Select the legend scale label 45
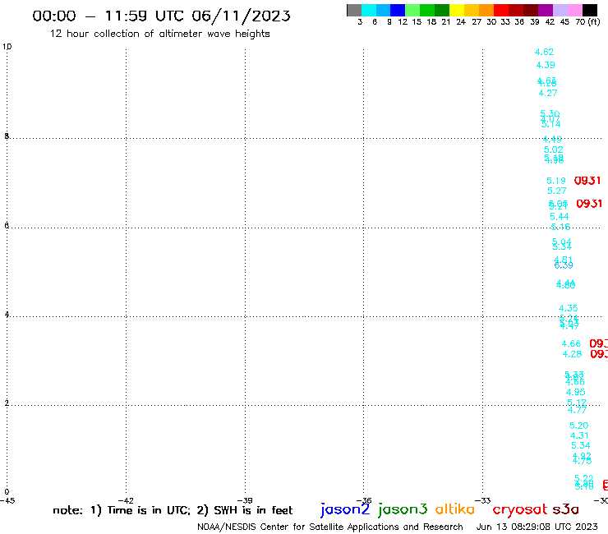Screen dimensions: 608x534 pyautogui.click(x=564, y=22)
